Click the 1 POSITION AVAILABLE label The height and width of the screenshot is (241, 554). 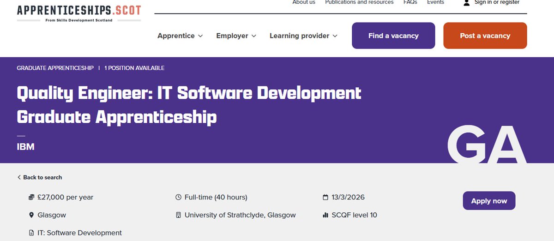(x=134, y=68)
